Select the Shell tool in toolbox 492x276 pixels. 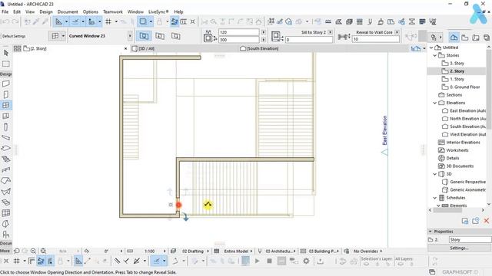[x=6, y=192]
